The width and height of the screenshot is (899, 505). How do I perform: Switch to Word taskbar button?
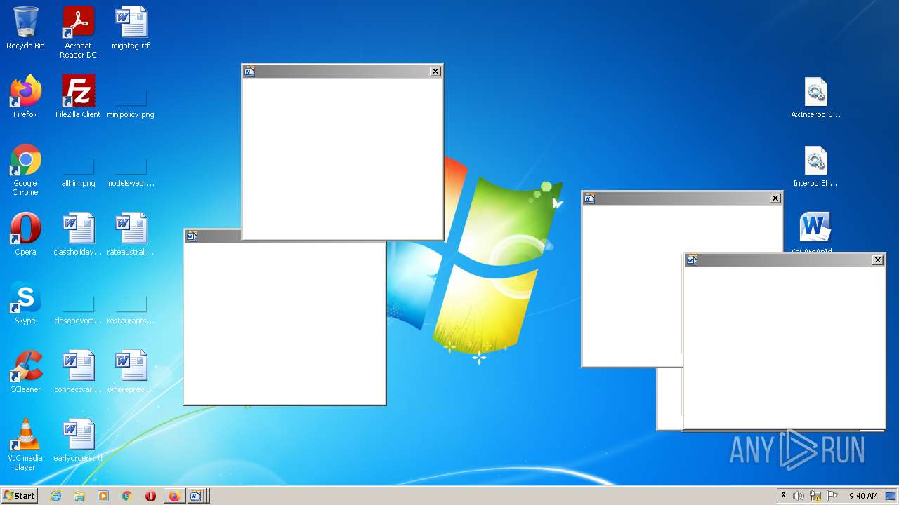197,496
